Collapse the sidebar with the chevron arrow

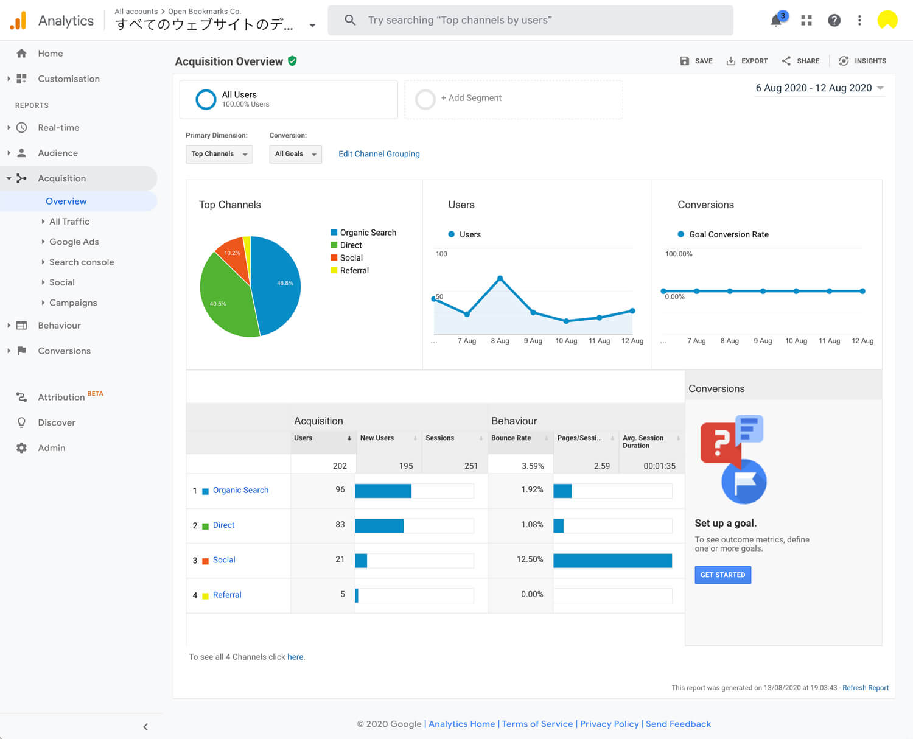tap(145, 727)
